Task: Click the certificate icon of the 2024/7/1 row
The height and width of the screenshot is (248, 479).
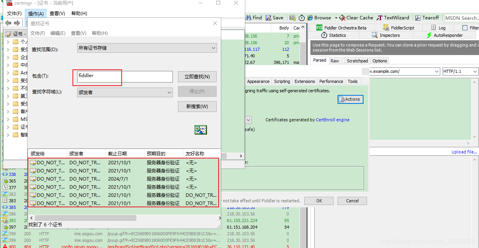Action: (x=33, y=179)
